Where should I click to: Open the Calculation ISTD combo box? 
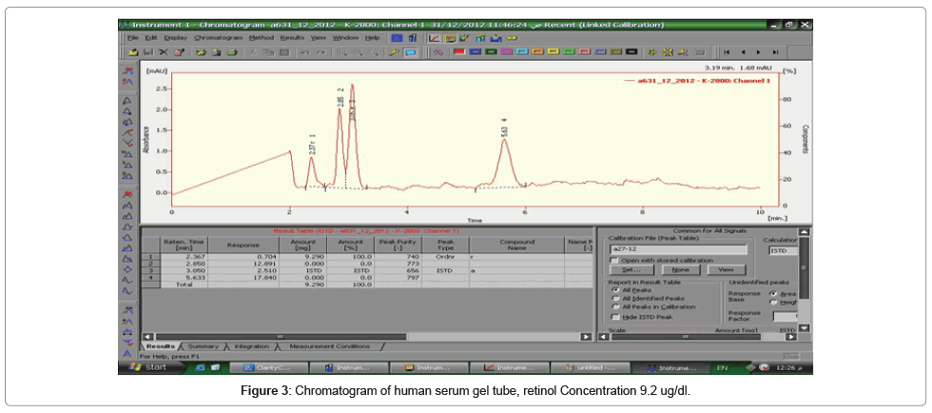pos(783,250)
